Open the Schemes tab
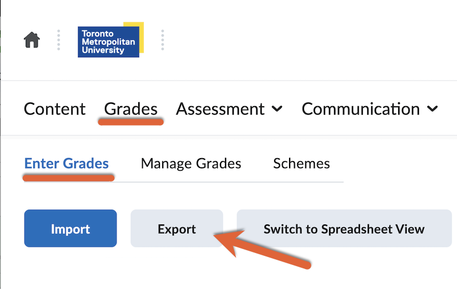 click(302, 164)
